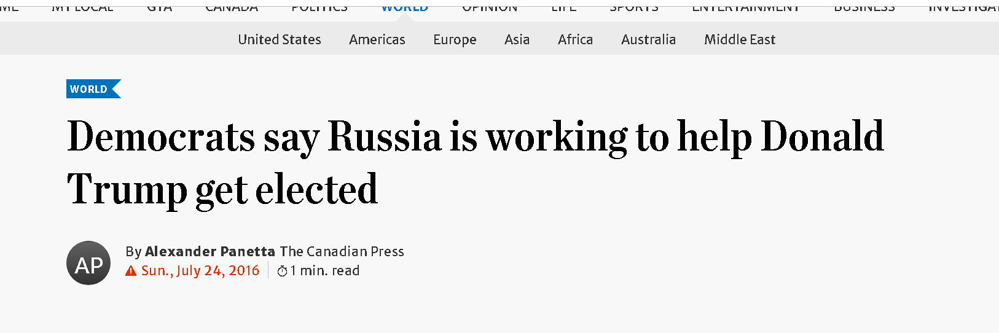Click the 1 min. read label
999x333 pixels.
[325, 271]
